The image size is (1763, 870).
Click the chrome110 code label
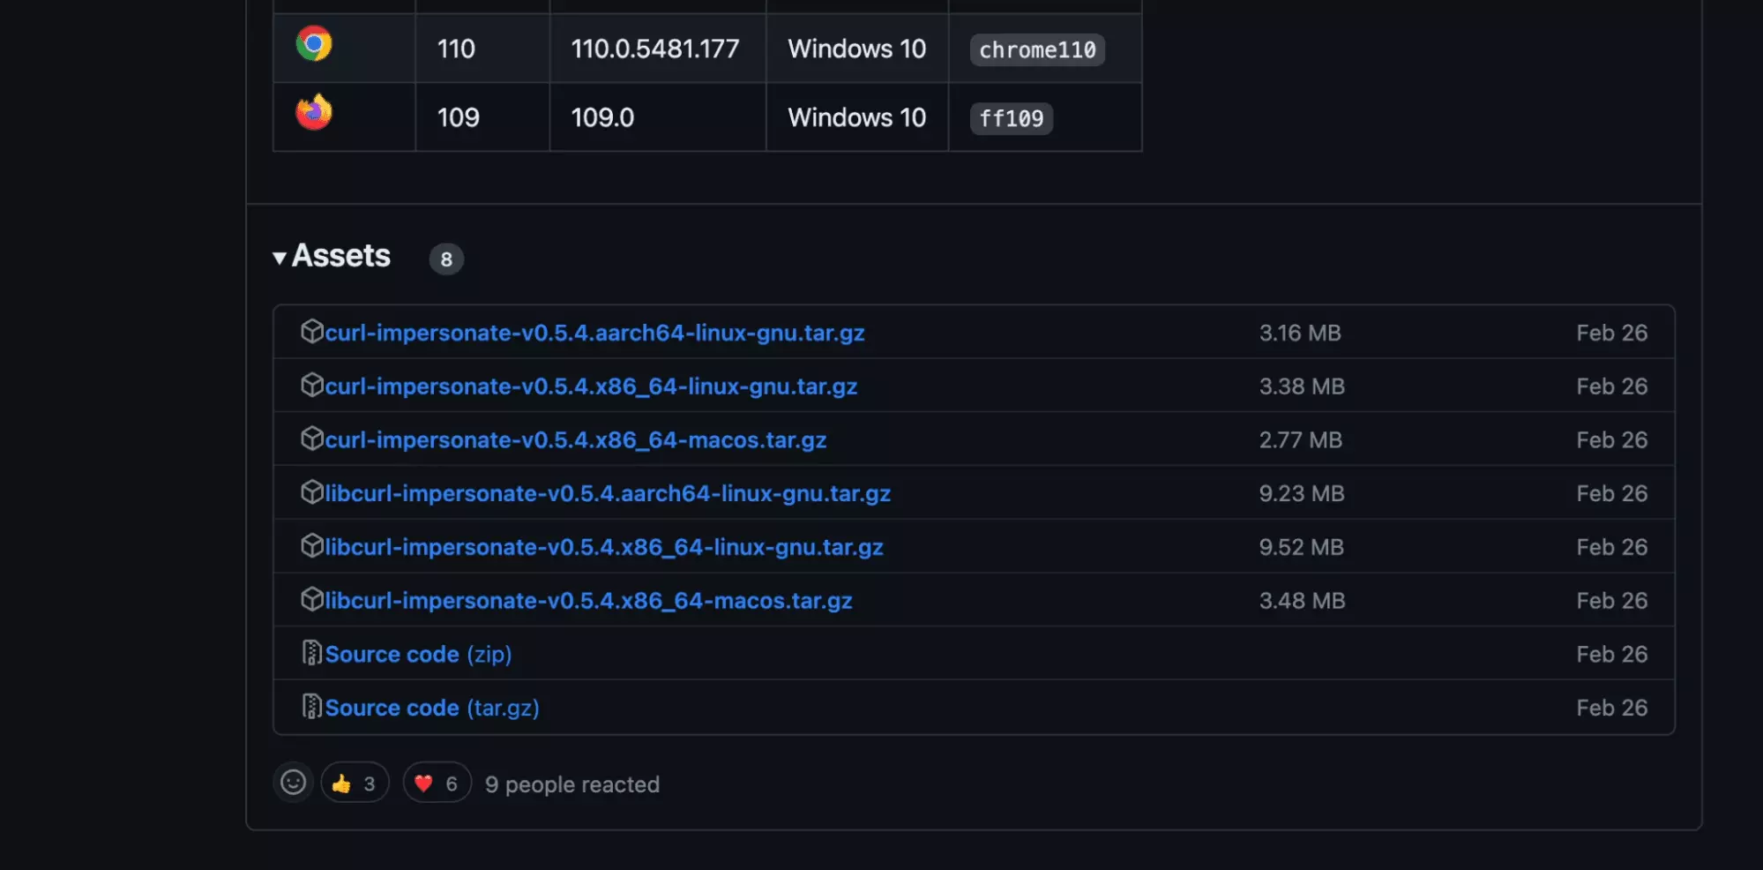point(1037,50)
